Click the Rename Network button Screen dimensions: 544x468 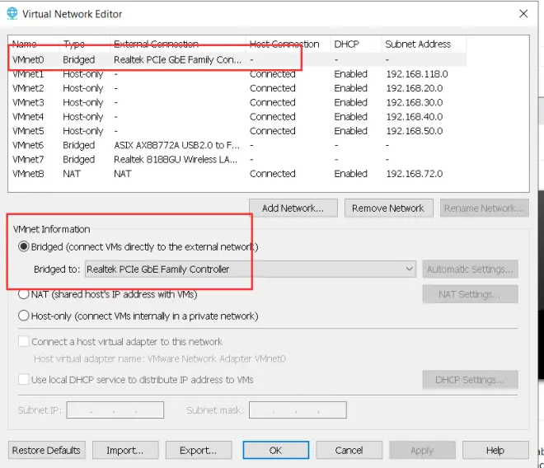[x=485, y=208]
